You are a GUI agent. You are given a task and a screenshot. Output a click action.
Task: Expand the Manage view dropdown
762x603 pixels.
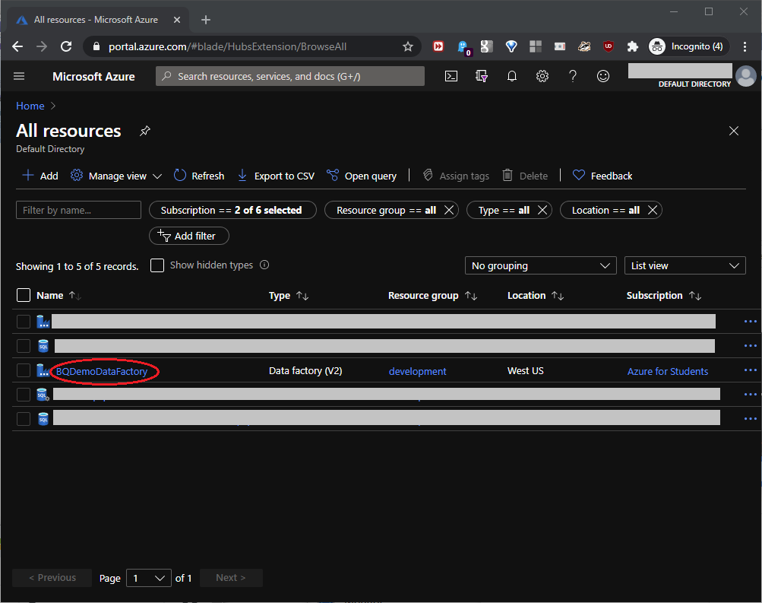[x=116, y=176]
